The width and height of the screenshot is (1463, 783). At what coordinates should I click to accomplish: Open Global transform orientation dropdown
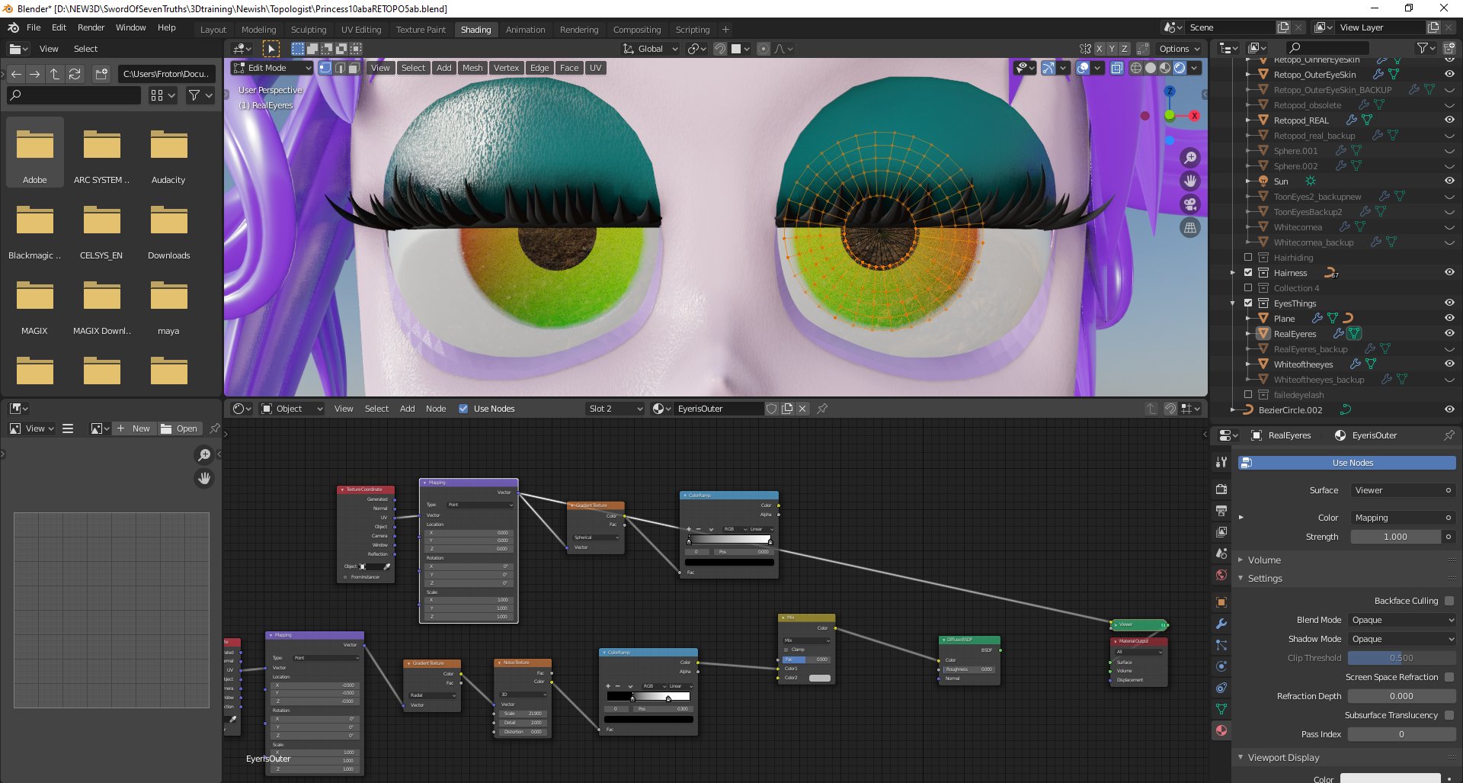(x=651, y=49)
